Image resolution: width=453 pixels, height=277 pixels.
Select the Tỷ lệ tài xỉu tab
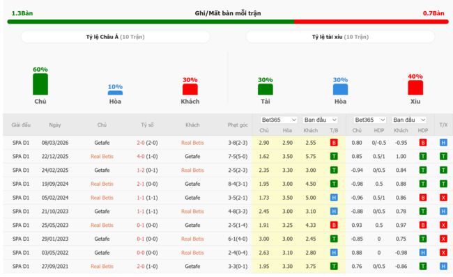(x=340, y=37)
